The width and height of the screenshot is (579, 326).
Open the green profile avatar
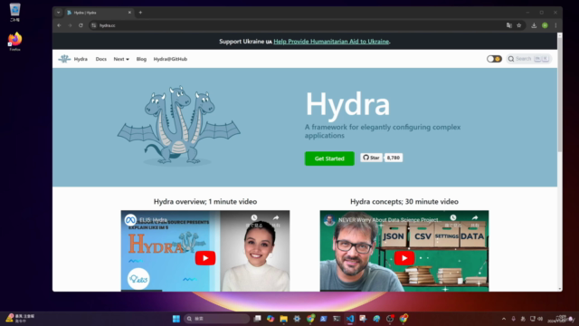pos(545,25)
